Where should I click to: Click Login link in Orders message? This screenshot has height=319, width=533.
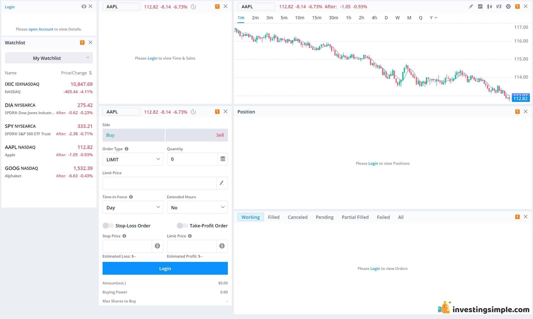tap(375, 268)
